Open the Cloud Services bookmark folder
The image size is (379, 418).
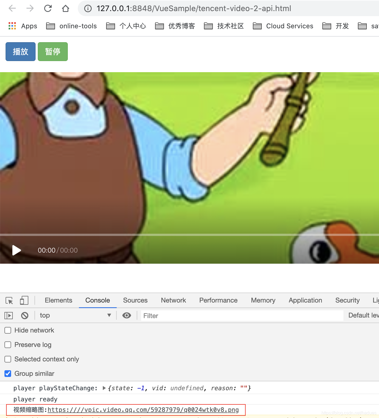click(283, 26)
